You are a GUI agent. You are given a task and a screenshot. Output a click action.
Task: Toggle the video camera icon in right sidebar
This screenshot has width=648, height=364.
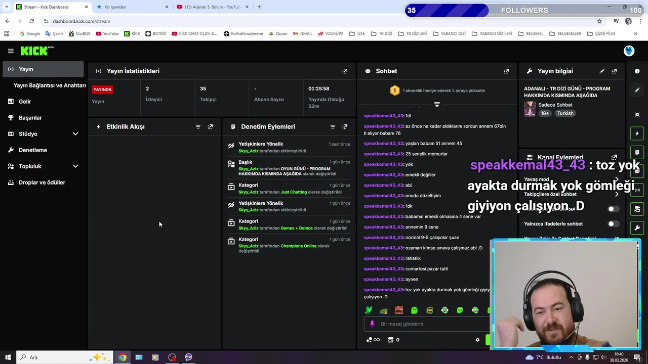point(637,209)
